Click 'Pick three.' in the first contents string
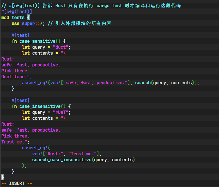This screenshot has width=219, height=187. coord(15,71)
